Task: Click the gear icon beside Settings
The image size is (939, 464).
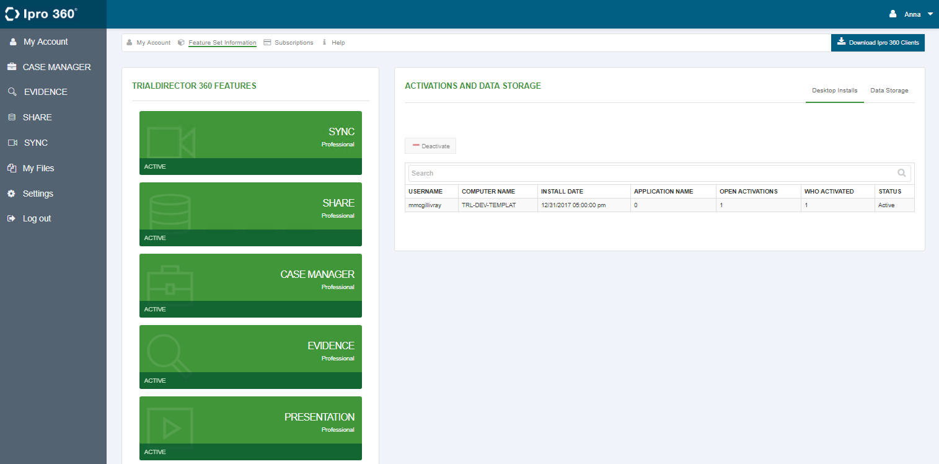Action: [x=11, y=194]
